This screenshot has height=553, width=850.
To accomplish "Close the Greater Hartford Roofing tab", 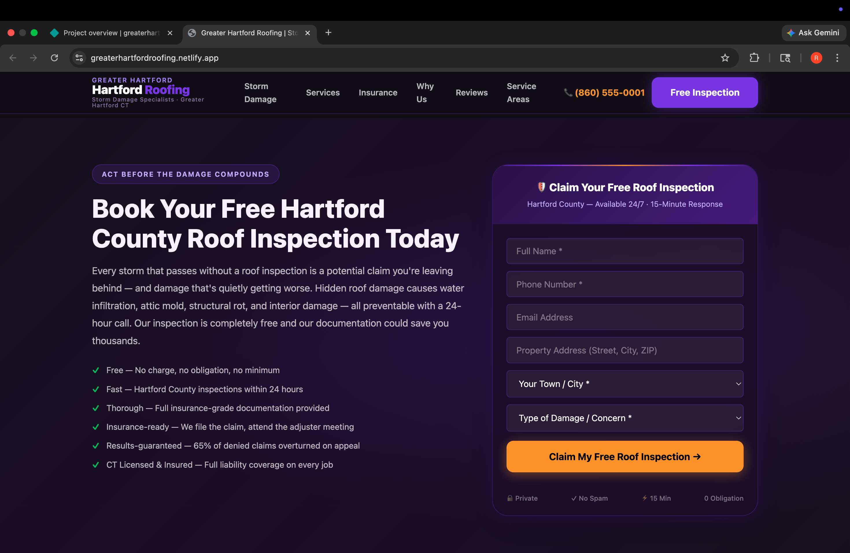I will 308,33.
